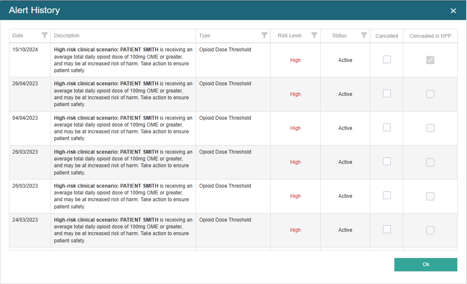Check Cancelled for the first 26/03/2023 alert

[x=386, y=161]
